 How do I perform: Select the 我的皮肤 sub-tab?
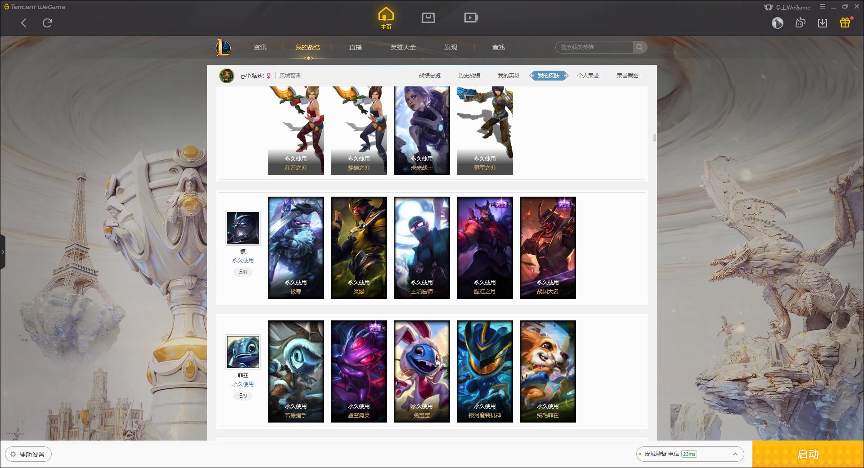pyautogui.click(x=549, y=76)
